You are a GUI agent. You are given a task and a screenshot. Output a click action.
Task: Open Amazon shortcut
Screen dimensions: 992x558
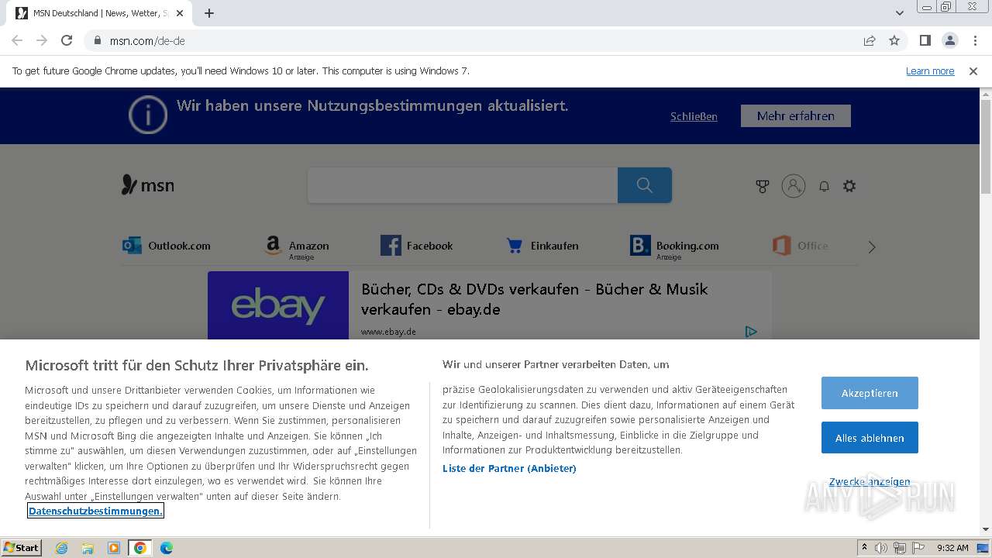(296, 247)
